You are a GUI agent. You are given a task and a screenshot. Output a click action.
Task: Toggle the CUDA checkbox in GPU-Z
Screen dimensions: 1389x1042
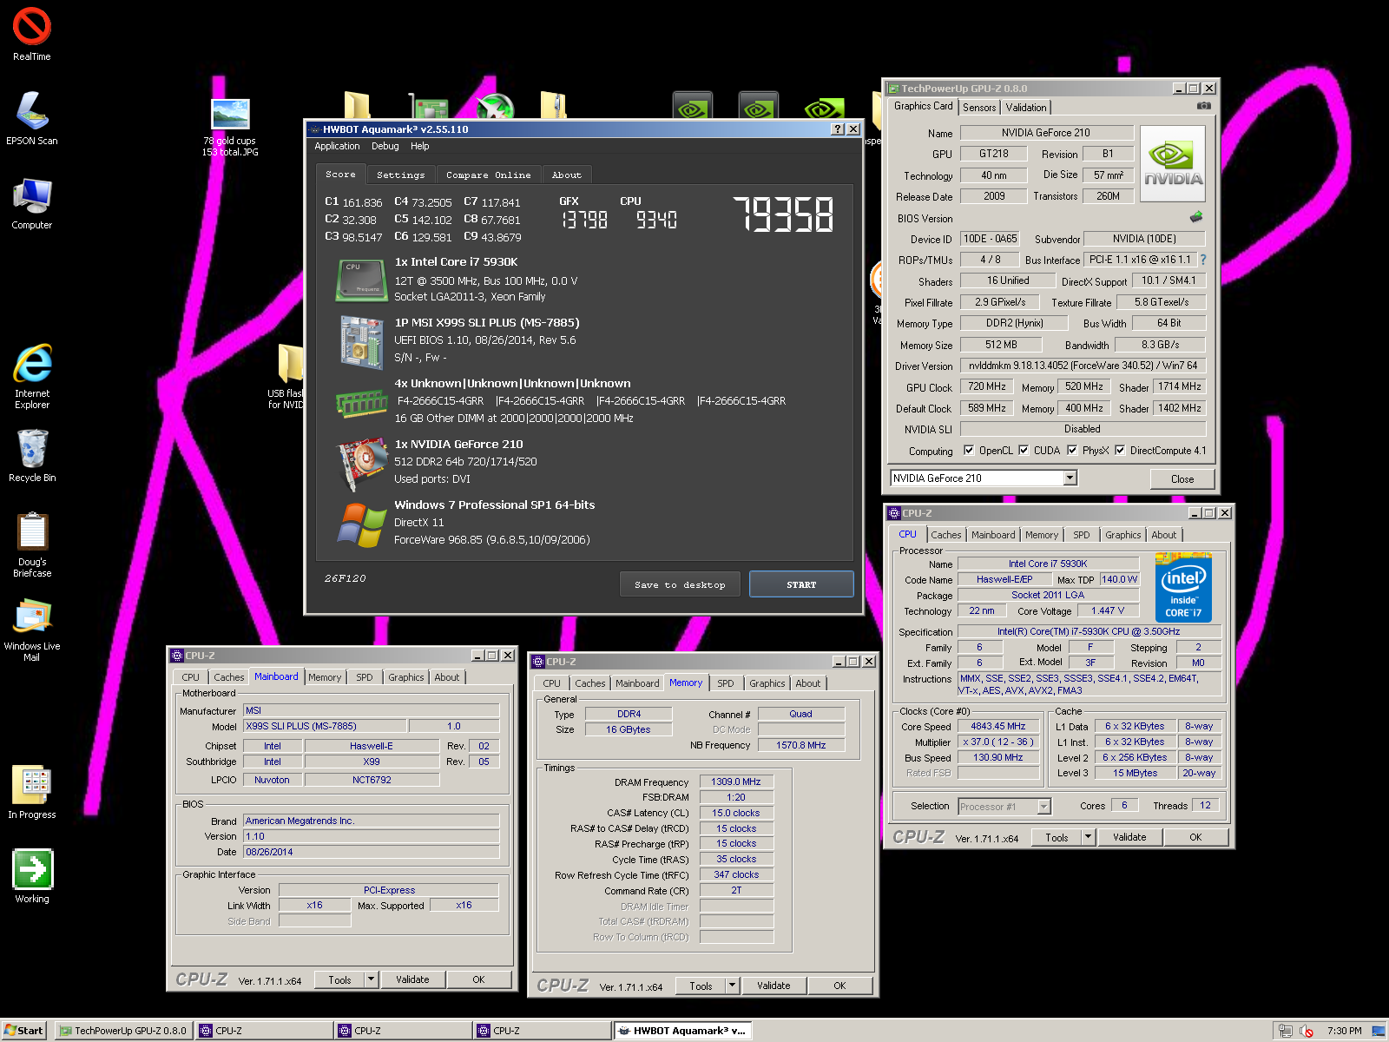point(1024,450)
